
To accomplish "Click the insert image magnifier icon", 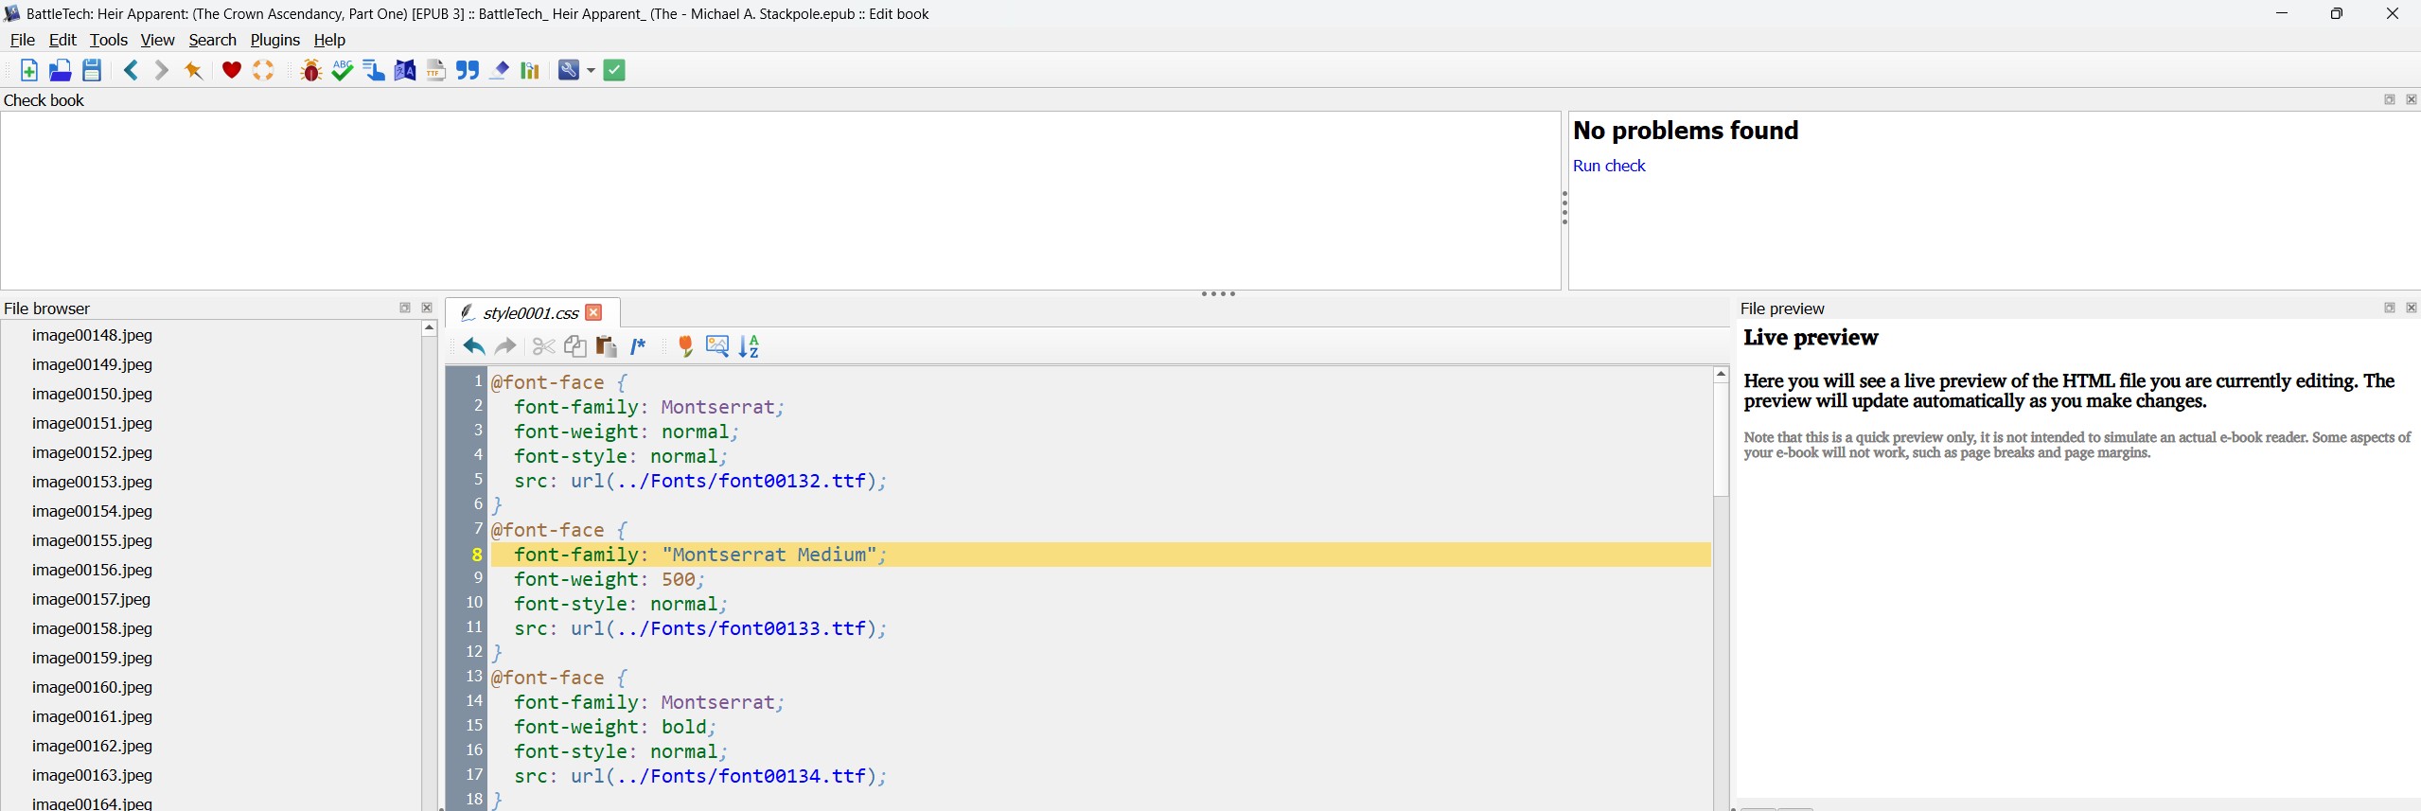I will 717,346.
